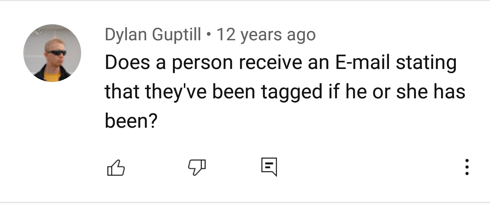Like Dylan Guptill's comment

tap(116, 168)
